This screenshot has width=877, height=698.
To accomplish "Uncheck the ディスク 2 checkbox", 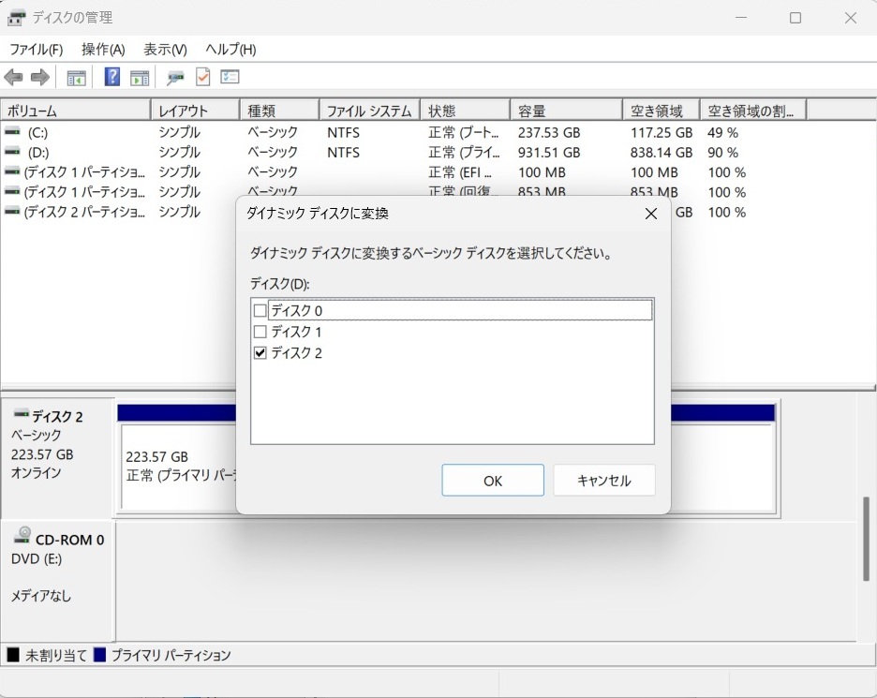I will click(260, 353).
